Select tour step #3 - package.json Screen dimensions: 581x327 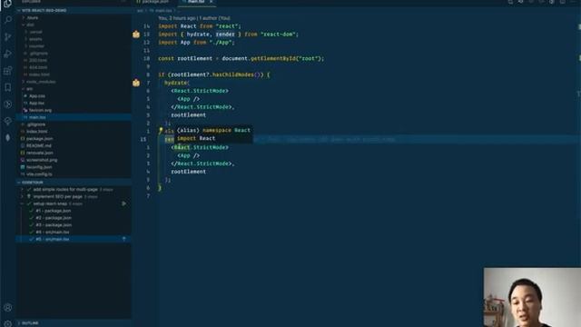pyautogui.click(x=53, y=224)
